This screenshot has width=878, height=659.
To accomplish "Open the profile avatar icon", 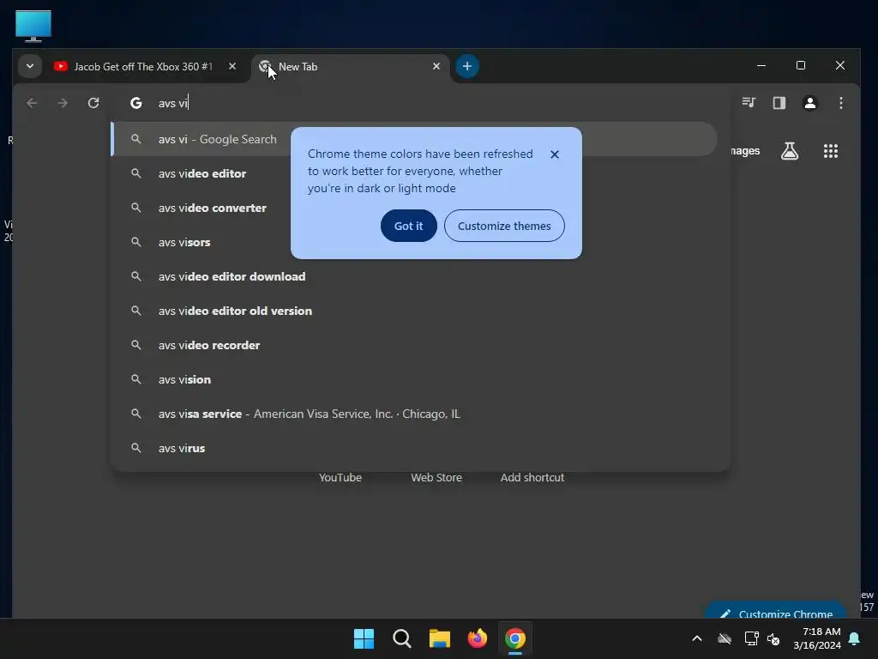I will tap(809, 103).
